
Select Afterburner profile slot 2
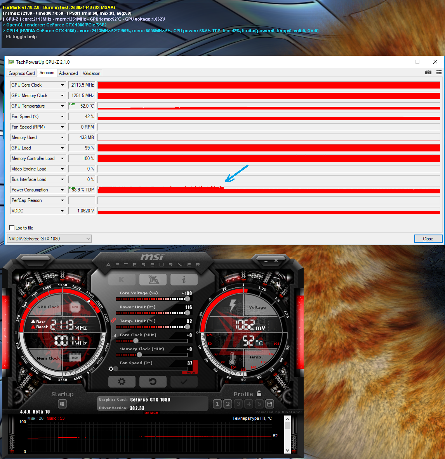point(228,404)
